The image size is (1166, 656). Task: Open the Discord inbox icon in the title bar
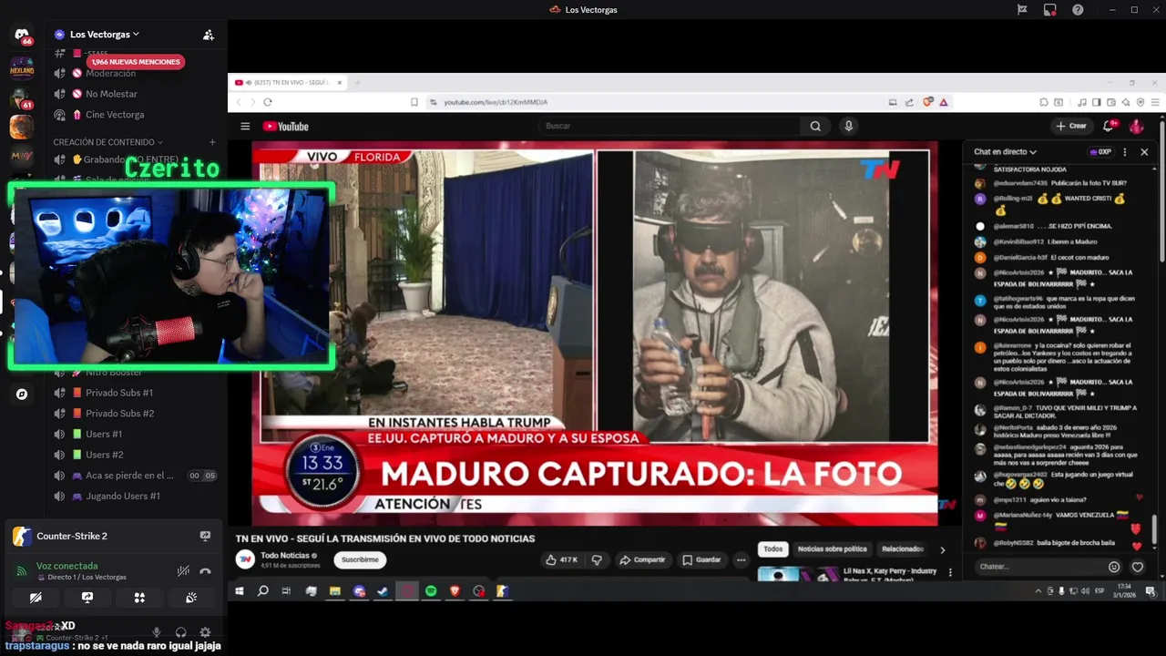pyautogui.click(x=1049, y=10)
